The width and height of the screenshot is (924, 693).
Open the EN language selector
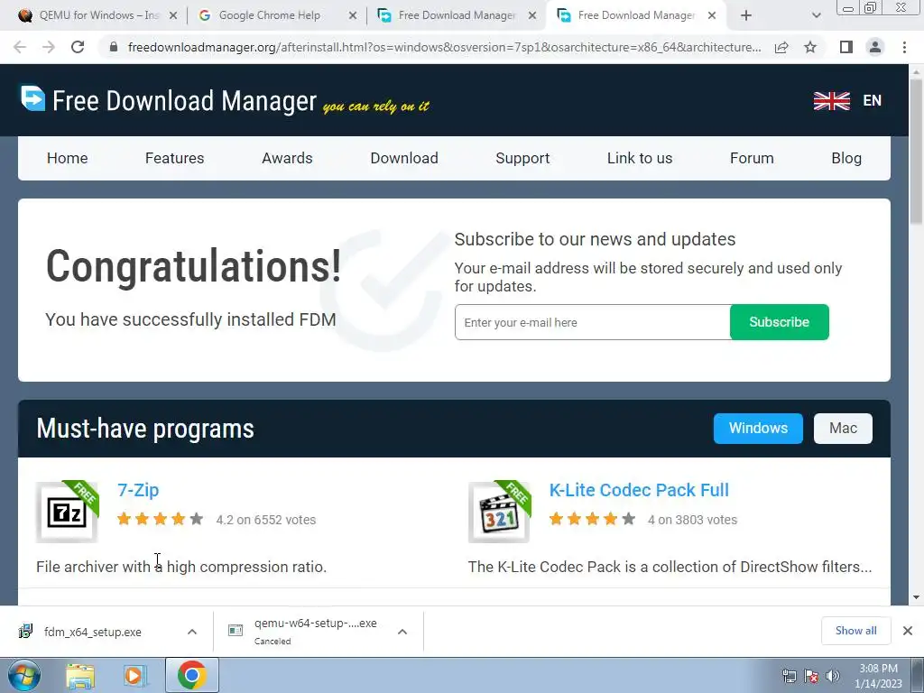pos(873,101)
